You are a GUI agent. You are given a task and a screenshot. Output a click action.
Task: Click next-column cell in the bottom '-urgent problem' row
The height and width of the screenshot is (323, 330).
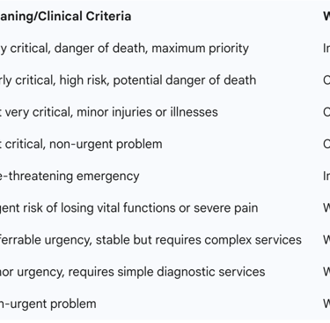pyautogui.click(x=326, y=304)
